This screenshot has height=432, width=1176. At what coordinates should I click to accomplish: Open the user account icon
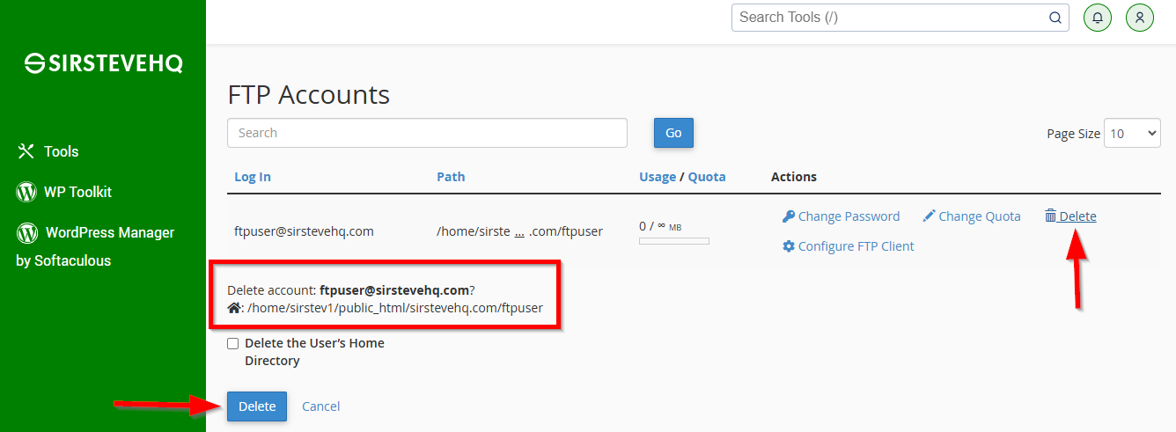coord(1139,18)
